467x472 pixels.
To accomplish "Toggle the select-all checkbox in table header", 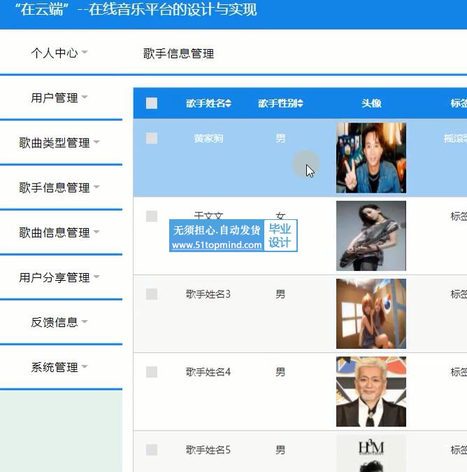I will coord(152,103).
